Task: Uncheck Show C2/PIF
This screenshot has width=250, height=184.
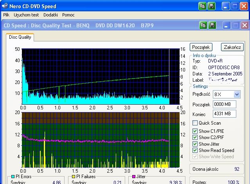Action: [x=195, y=138]
